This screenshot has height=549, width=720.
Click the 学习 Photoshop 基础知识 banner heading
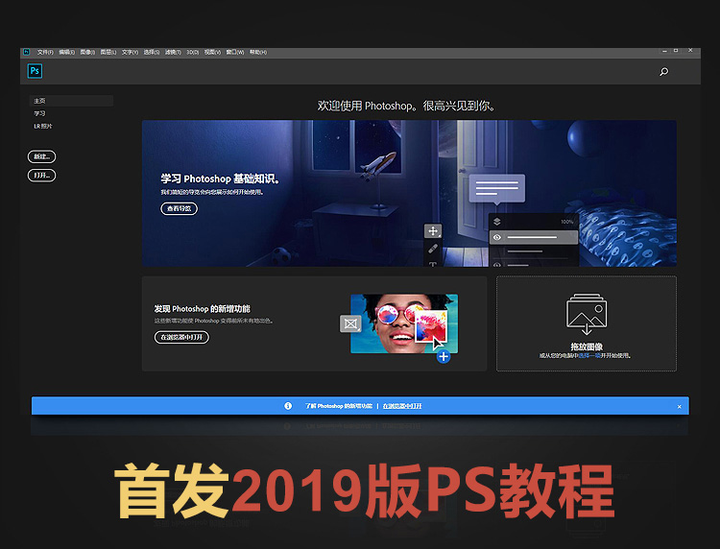click(220, 179)
